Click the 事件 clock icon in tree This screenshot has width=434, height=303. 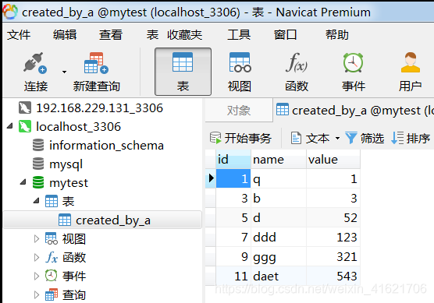coord(52,276)
